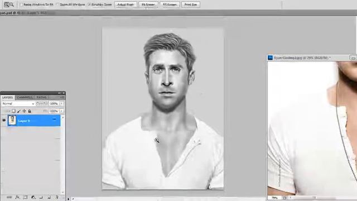The image size is (357, 201).
Task: Enable Resize Windows To Fit checkbox
Action: 21,4
